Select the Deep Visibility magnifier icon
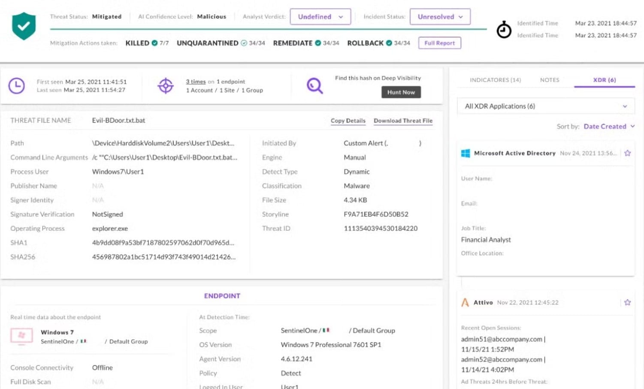Screen dimensions: 644x389 pyautogui.click(x=314, y=85)
